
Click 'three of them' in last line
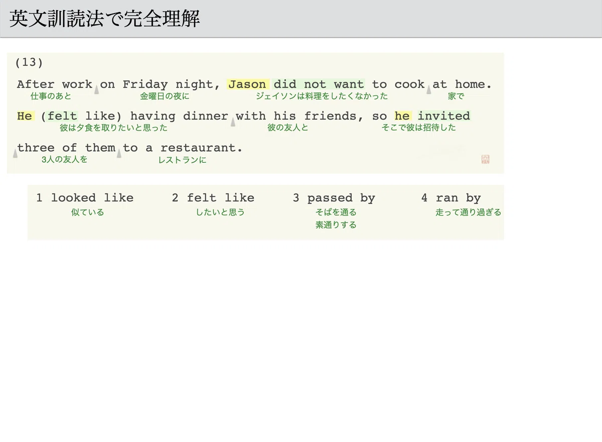click(66, 148)
